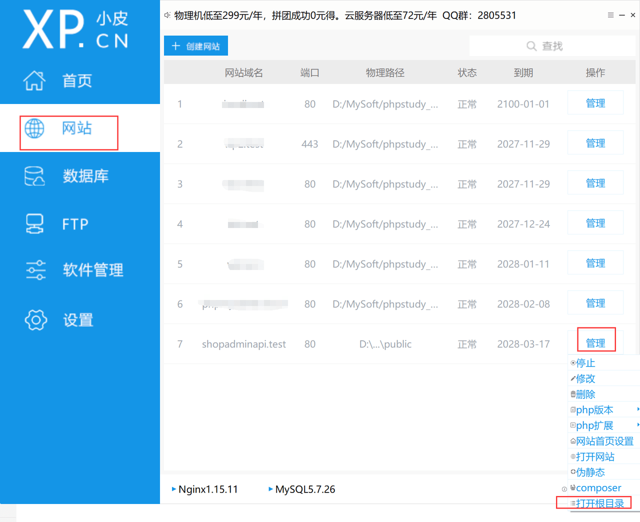Screen dimensions: 640x522
Task: Click the 2028-01-11 expiry date
Action: pos(523,264)
